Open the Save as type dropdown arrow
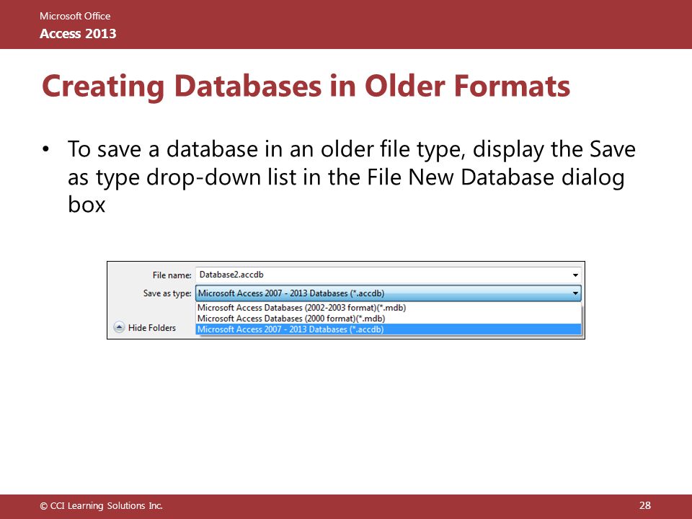Viewport: 692px width, 519px height. click(575, 293)
